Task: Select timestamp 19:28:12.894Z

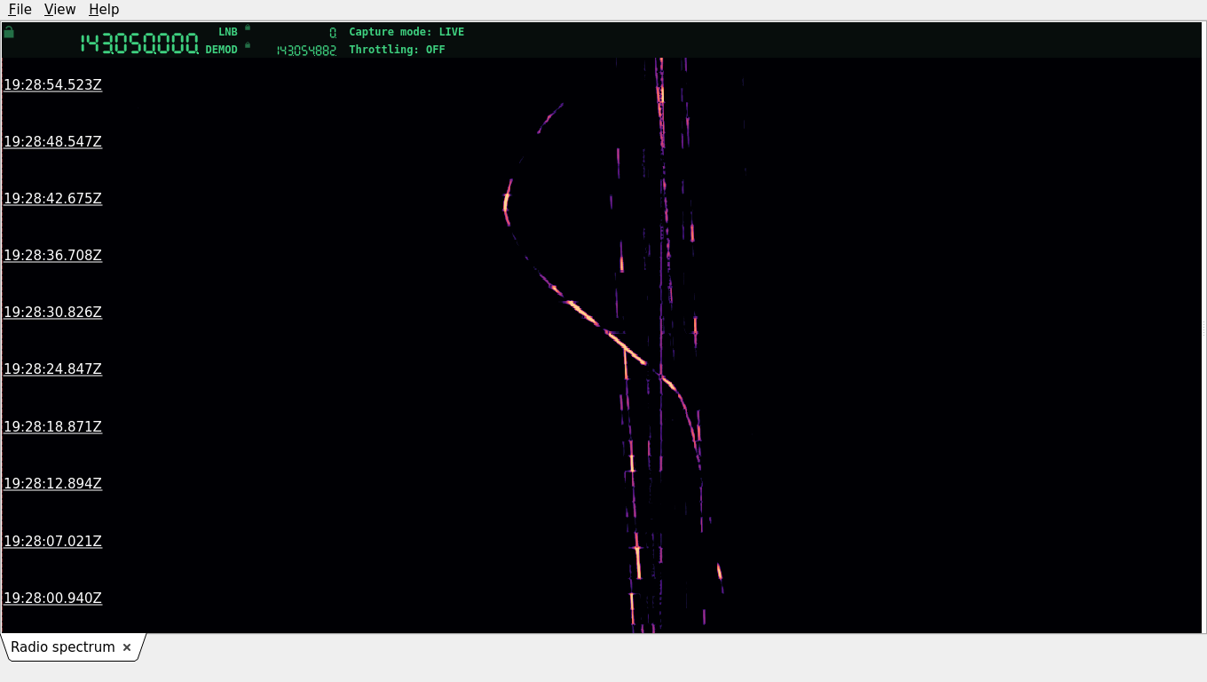Action: (x=53, y=483)
